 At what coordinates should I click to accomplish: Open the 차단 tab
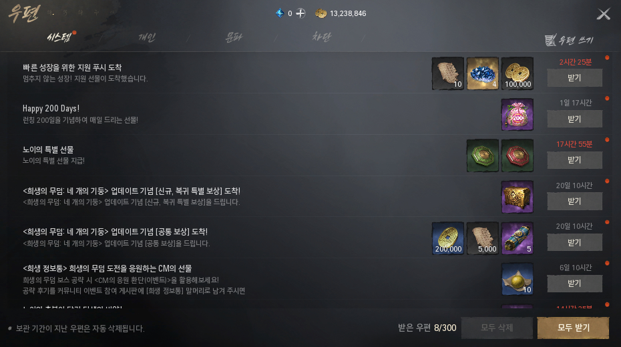(321, 37)
